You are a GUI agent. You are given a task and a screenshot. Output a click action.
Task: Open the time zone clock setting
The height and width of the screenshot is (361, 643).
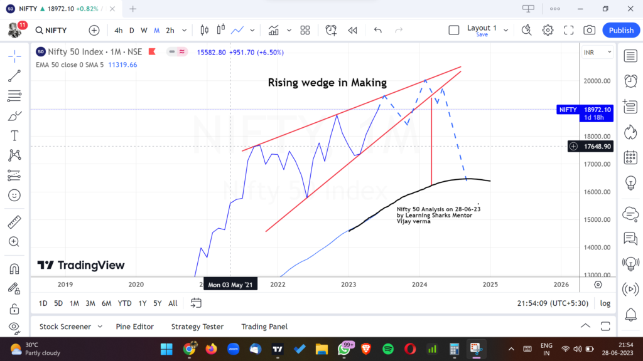click(553, 303)
